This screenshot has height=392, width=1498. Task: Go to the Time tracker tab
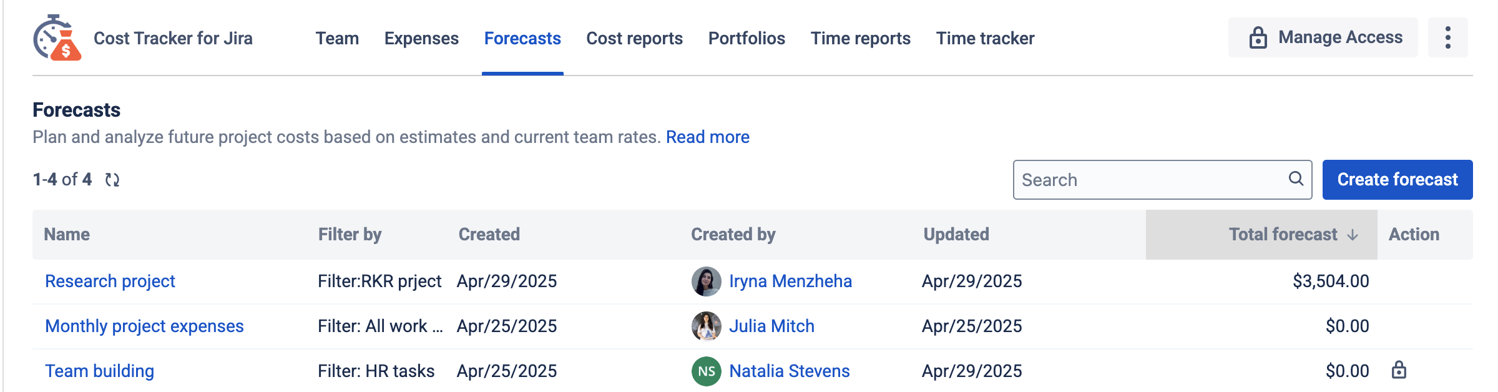click(985, 39)
